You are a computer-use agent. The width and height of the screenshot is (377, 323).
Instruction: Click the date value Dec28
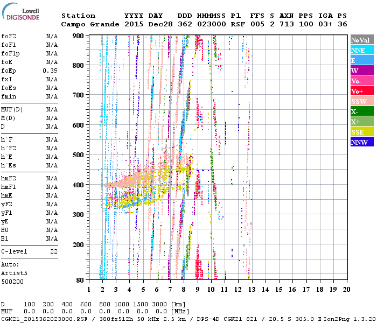160,24
